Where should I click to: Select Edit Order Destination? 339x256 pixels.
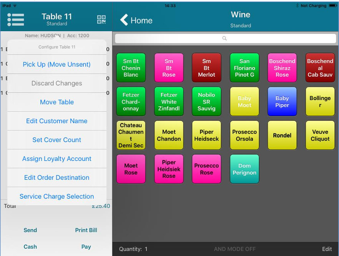click(x=56, y=177)
